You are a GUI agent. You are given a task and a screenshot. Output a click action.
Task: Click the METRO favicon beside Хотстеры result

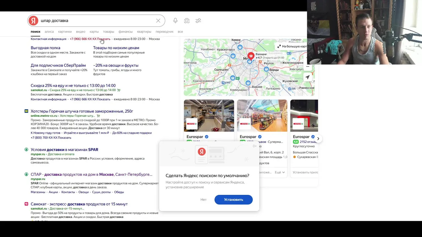click(26, 111)
